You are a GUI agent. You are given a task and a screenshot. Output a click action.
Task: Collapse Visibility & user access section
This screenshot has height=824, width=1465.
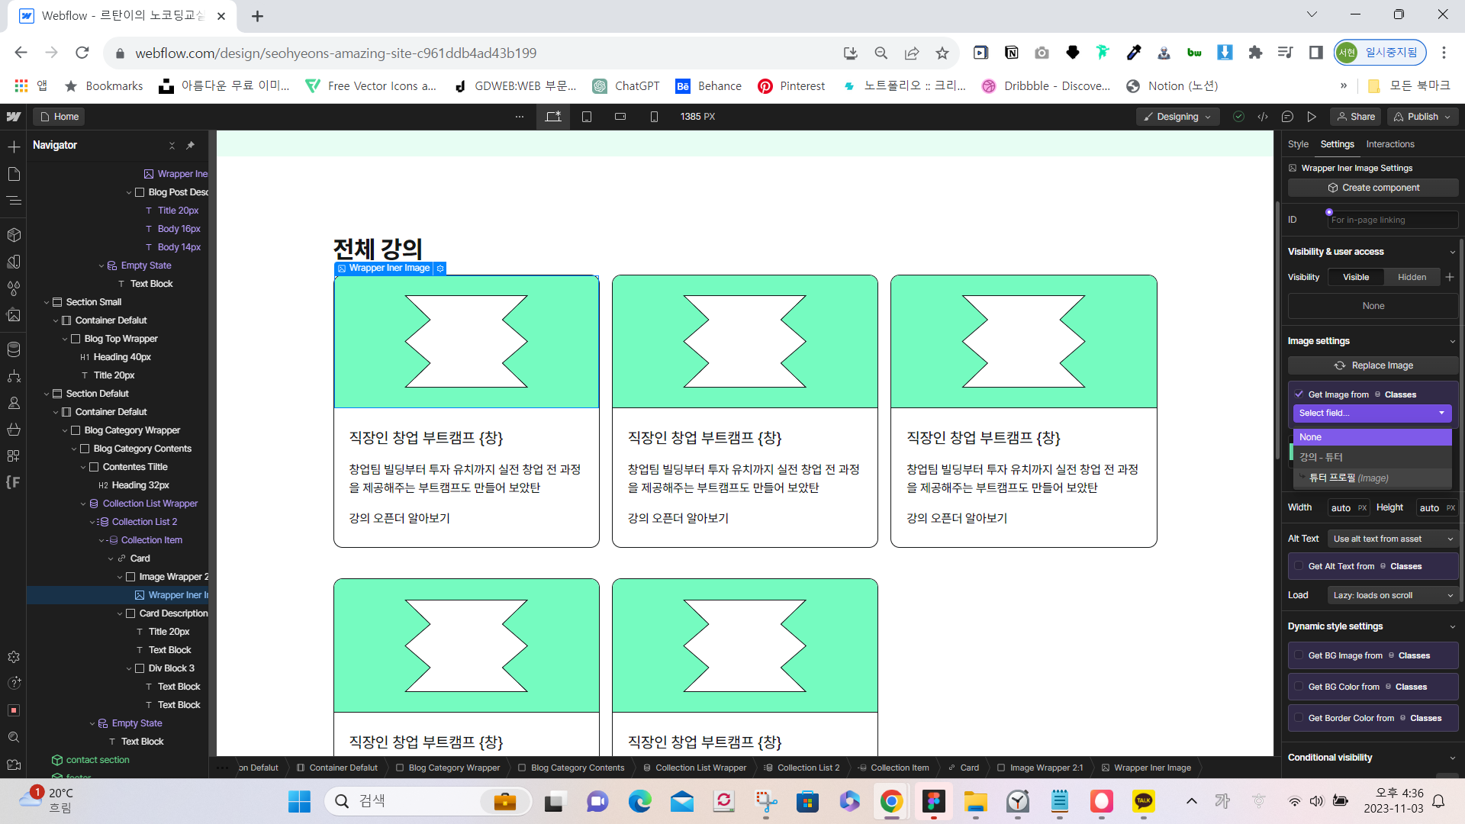click(1452, 252)
